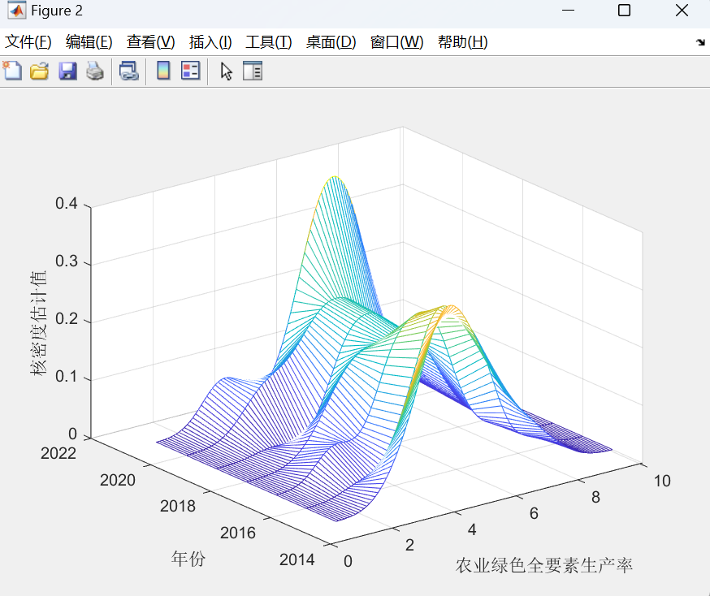This screenshot has width=710, height=596.
Task: Open the 文件(F) menu
Action: coord(28,42)
